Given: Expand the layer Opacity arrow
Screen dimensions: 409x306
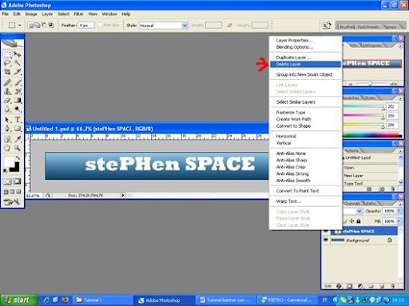Looking at the screenshot, I should click(399, 211).
